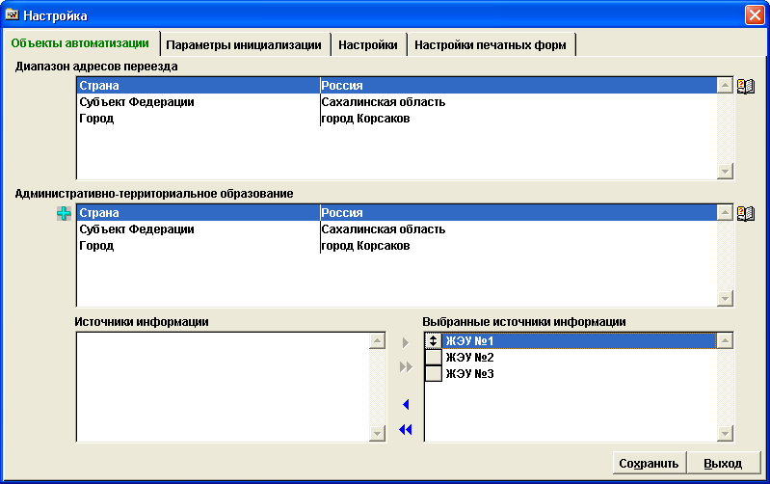Switch to Параметры инициализации tab
Image resolution: width=770 pixels, height=484 pixels.
point(244,44)
